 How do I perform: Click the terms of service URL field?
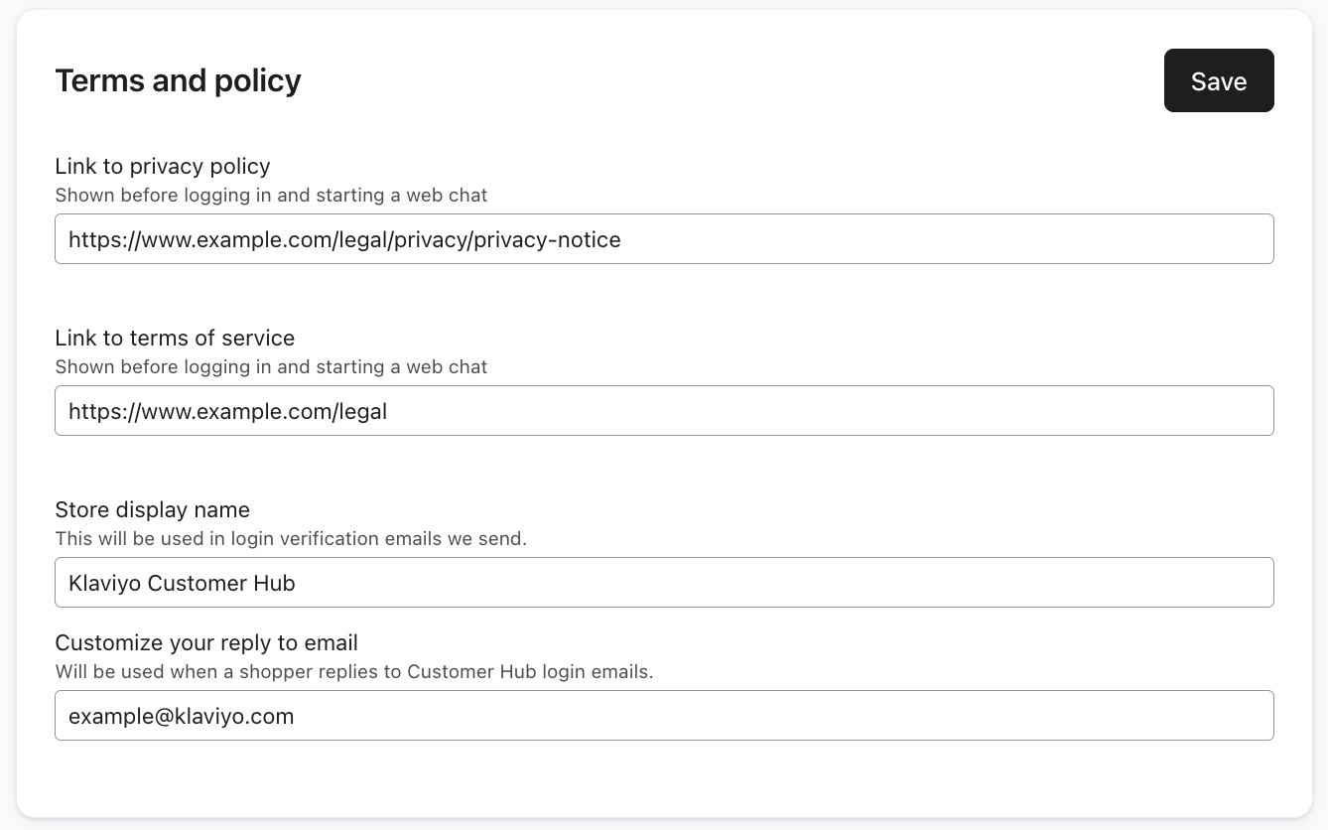664,410
